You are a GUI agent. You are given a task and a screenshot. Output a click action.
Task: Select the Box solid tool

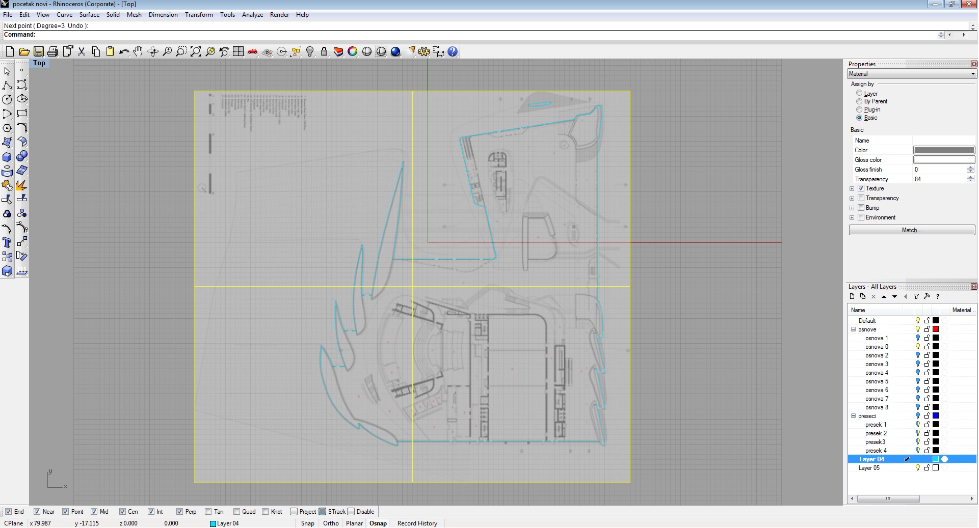click(7, 156)
